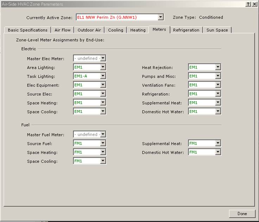Expand the Task Lighting EM1-A dropdown
The image size is (259, 222).
103,76
